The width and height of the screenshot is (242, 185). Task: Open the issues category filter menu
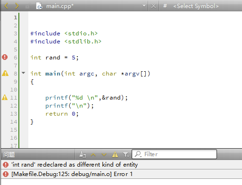[126, 154]
